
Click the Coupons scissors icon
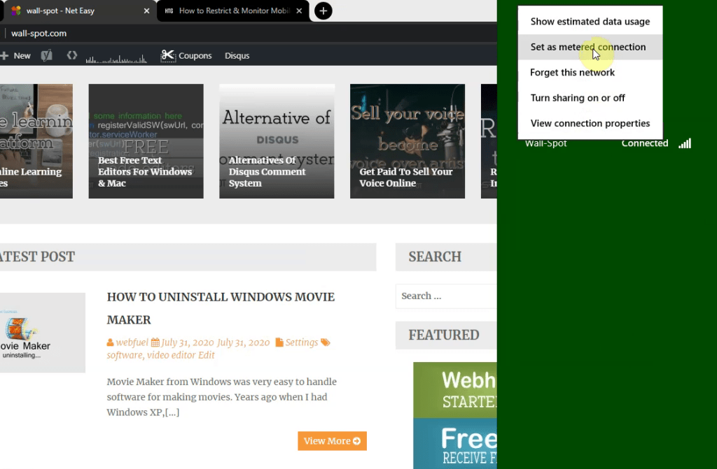pos(168,56)
